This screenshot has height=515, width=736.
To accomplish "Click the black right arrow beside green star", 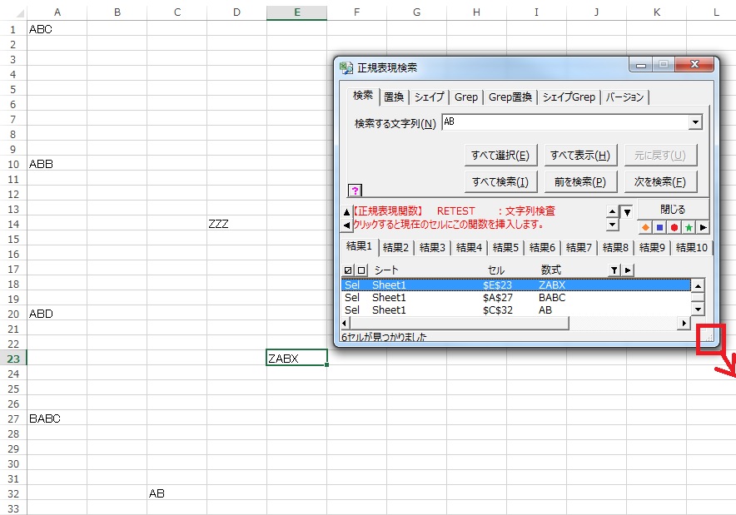I will 703,227.
